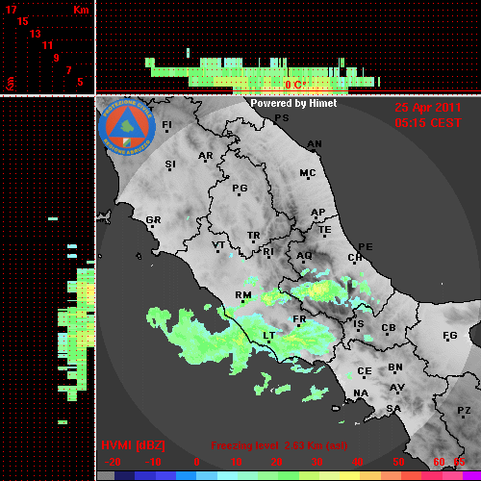This screenshot has width=481, height=481.
Task: Click the AN city label
Action: tap(315, 144)
